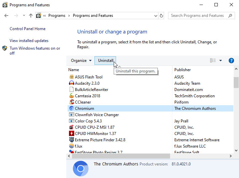This screenshot has height=178, width=239.
Task: Sort by the Name column header
Action: pos(74,70)
